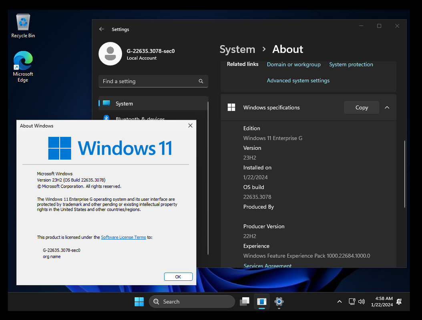The height and width of the screenshot is (320, 422).
Task: Open the Start menu from the taskbar
Action: point(139,302)
